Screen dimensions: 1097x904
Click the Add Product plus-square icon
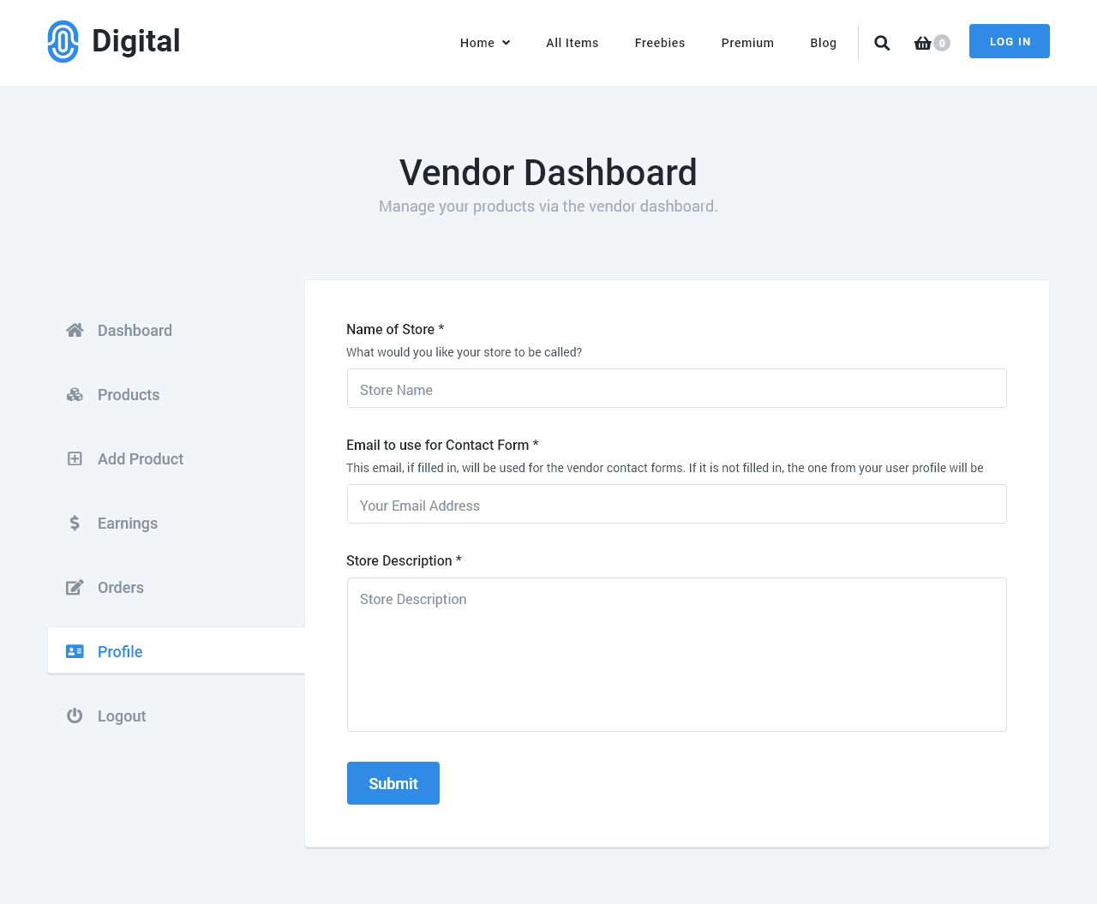[x=75, y=459]
